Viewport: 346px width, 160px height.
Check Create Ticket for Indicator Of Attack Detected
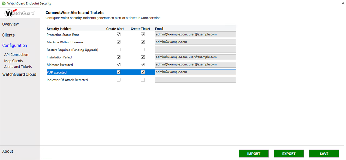click(x=143, y=80)
